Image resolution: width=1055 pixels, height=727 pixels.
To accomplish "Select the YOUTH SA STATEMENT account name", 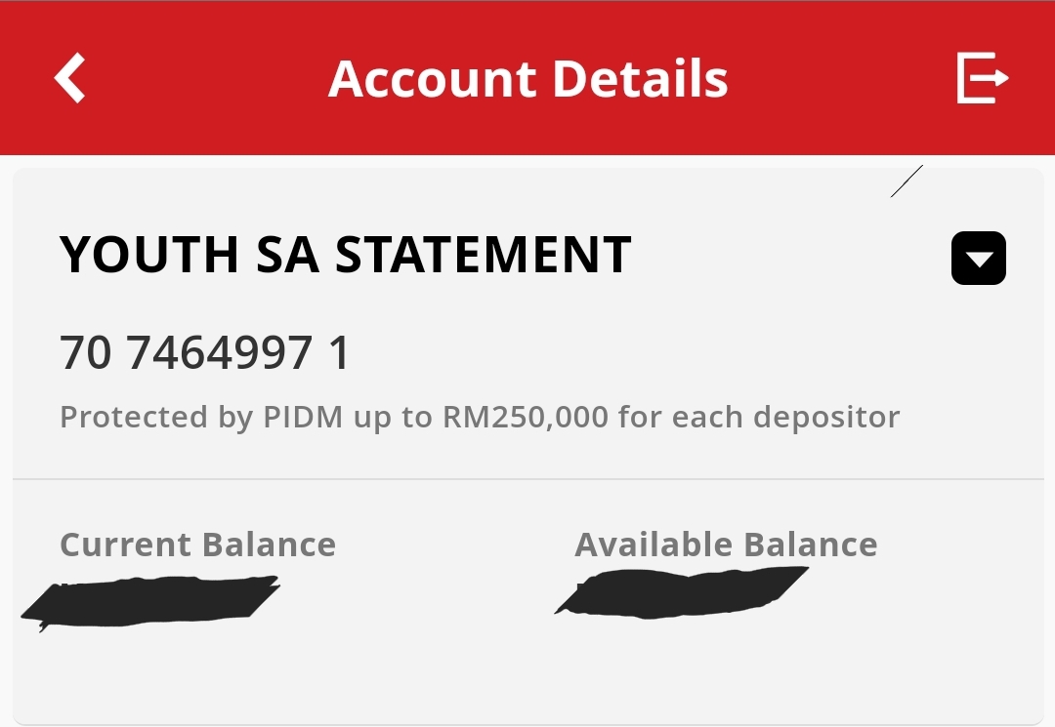I will (x=345, y=255).
